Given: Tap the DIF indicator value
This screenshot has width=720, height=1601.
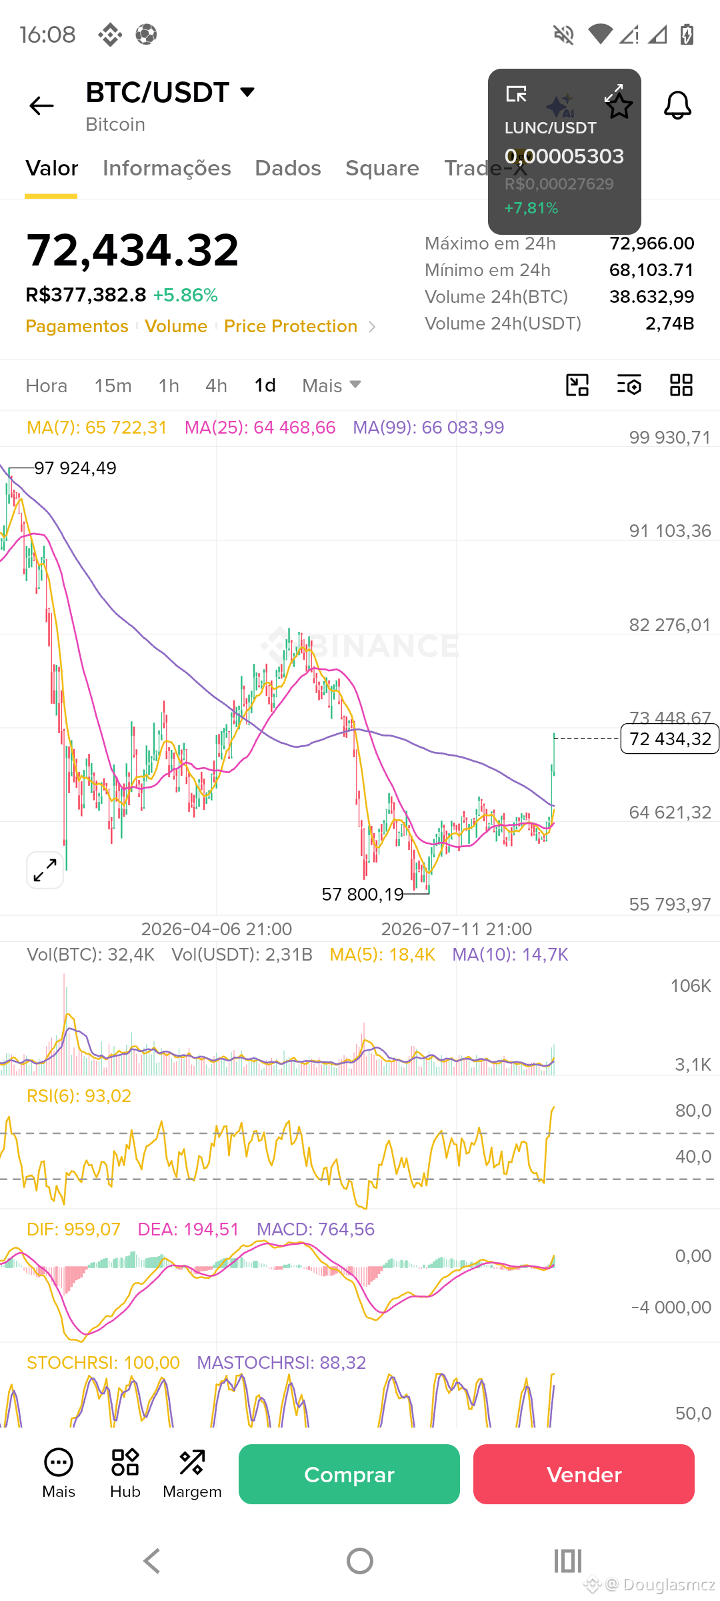Looking at the screenshot, I should 73,1229.
